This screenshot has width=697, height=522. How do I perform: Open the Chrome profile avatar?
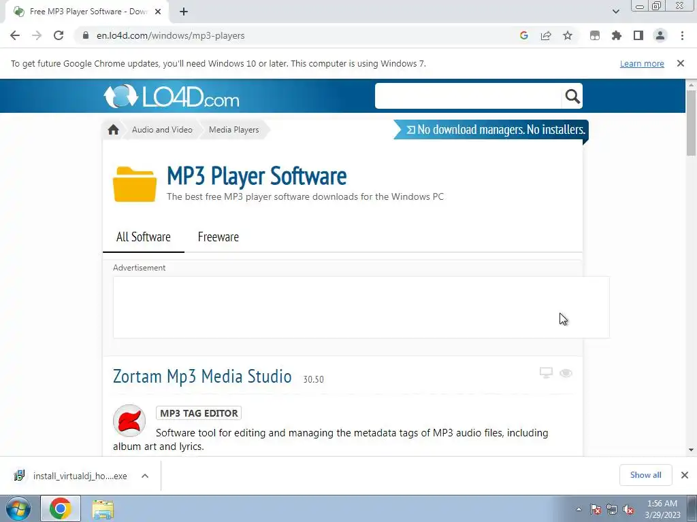660,35
